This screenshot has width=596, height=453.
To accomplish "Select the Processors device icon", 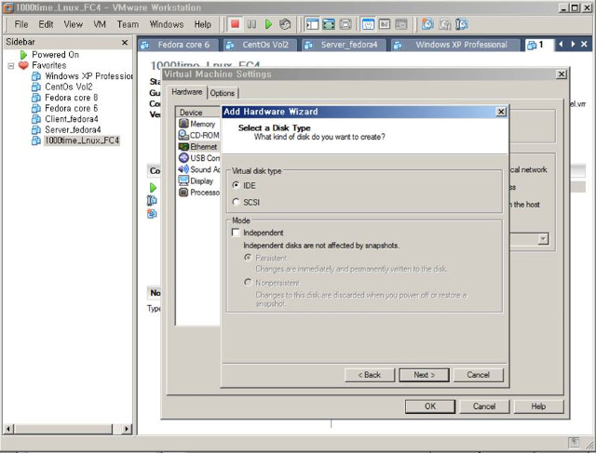I will pyautogui.click(x=183, y=193).
